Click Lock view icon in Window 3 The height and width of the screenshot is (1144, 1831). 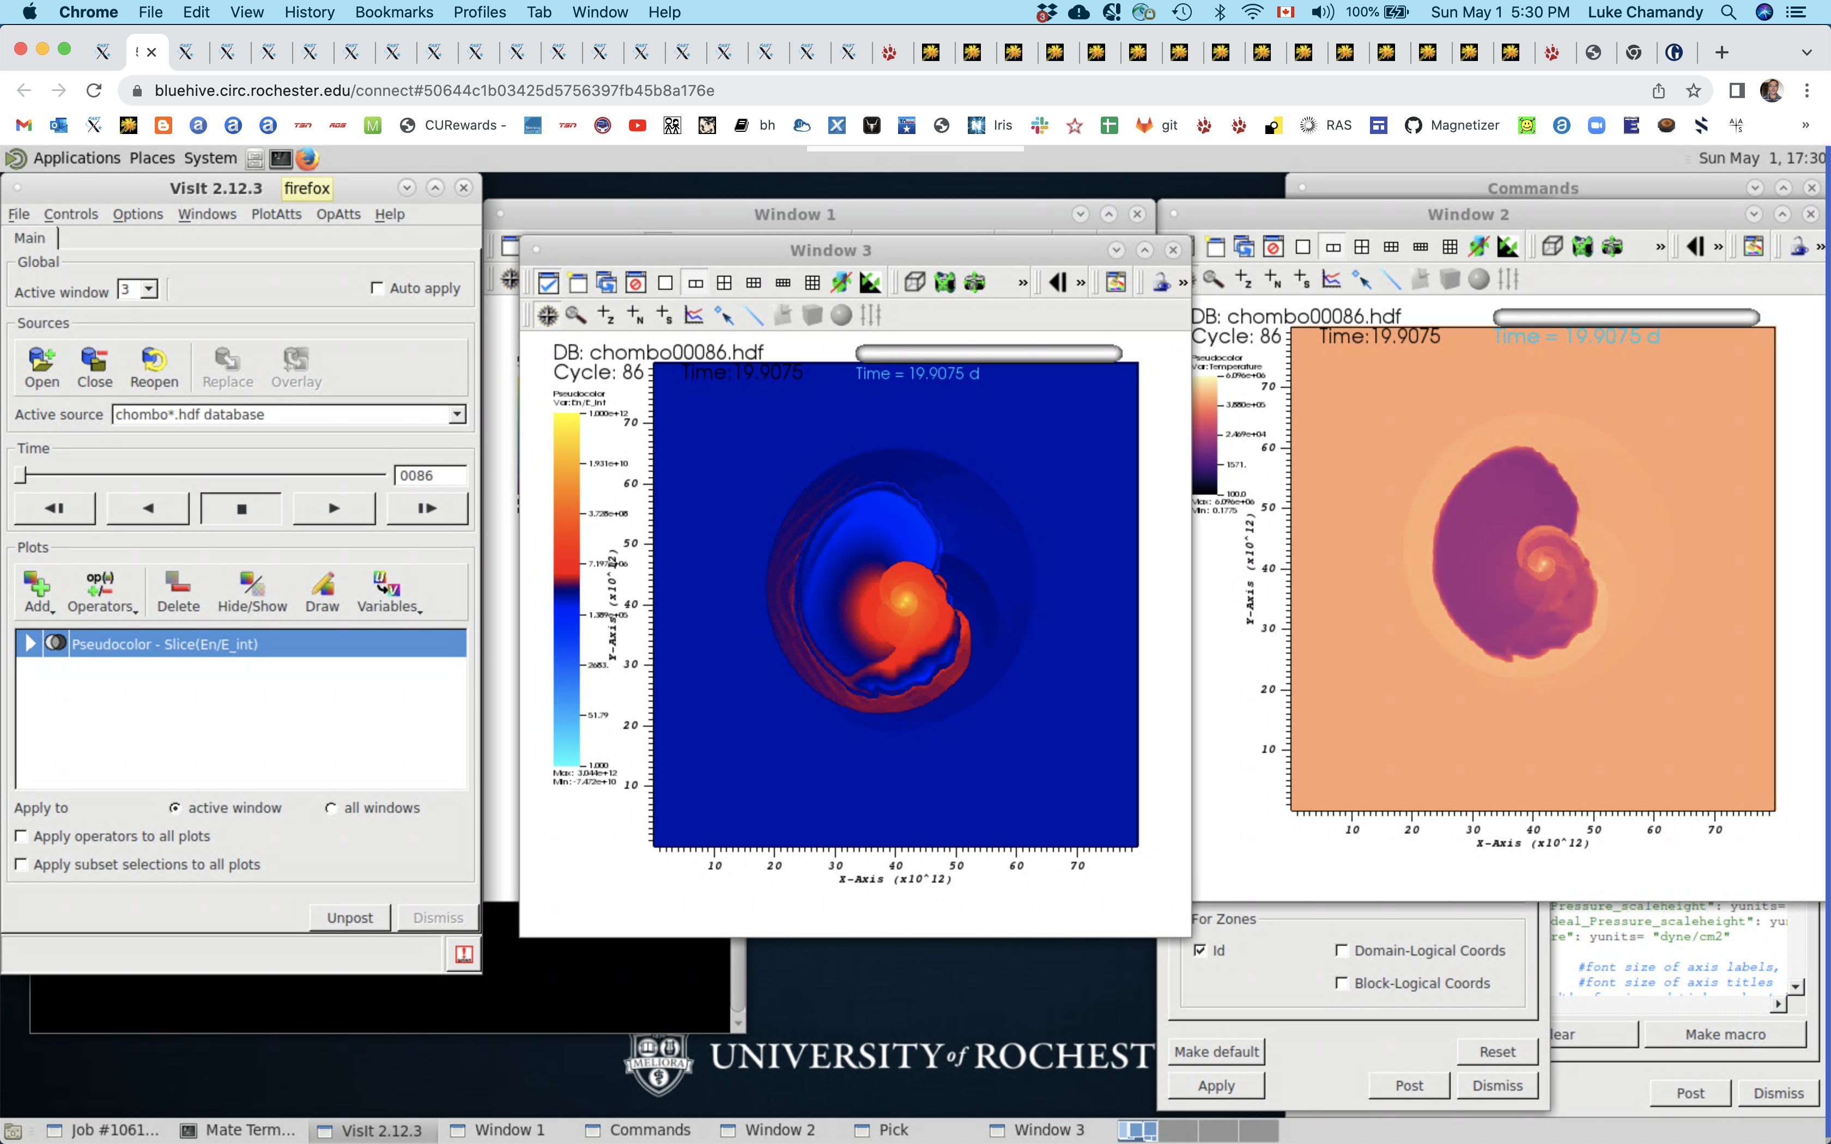1161,283
